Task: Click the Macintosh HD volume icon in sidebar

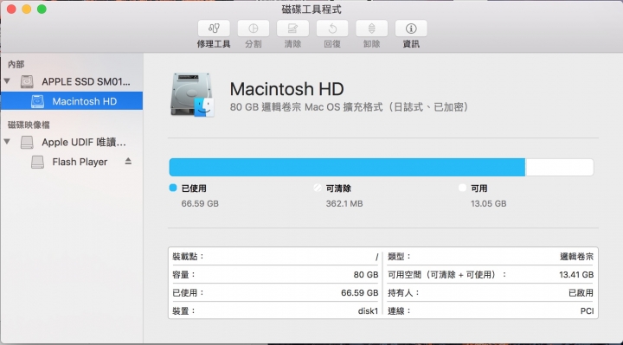Action: click(38, 101)
